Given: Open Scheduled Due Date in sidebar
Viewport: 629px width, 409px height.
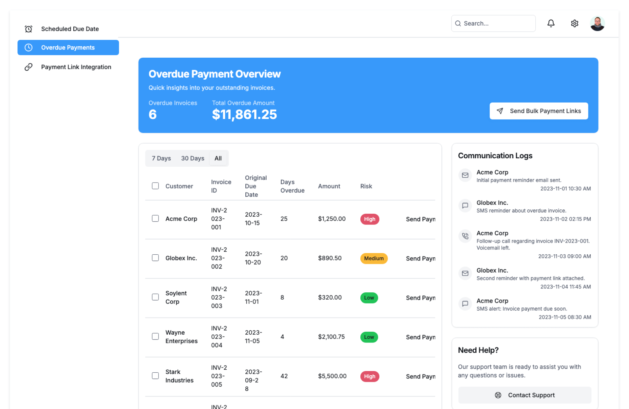Looking at the screenshot, I should click(x=70, y=29).
